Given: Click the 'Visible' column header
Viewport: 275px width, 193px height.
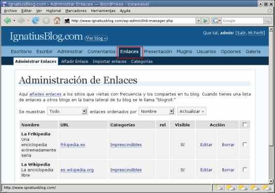Looking at the screenshot, I should click(183, 125).
